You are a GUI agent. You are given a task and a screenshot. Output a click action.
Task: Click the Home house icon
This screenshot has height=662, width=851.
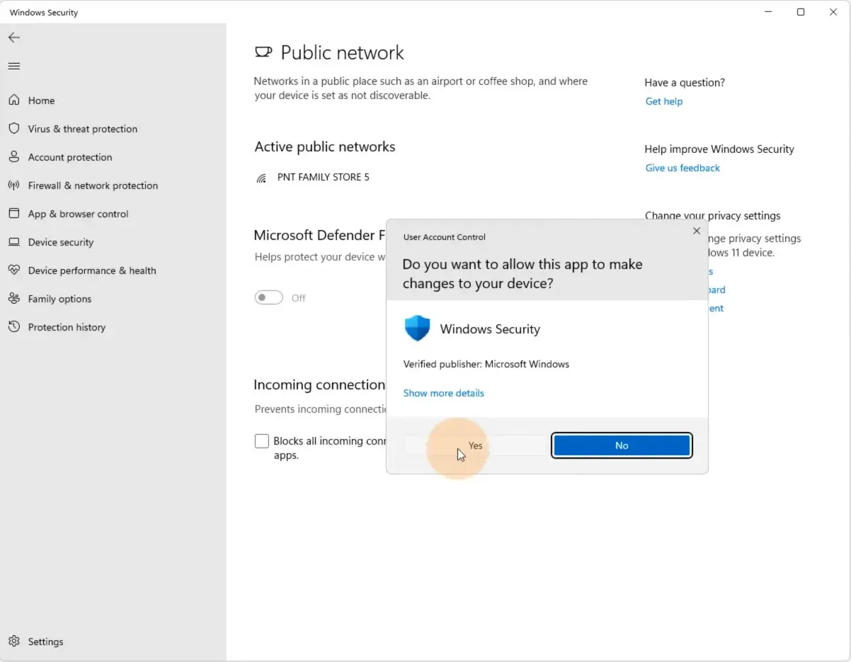[14, 101]
